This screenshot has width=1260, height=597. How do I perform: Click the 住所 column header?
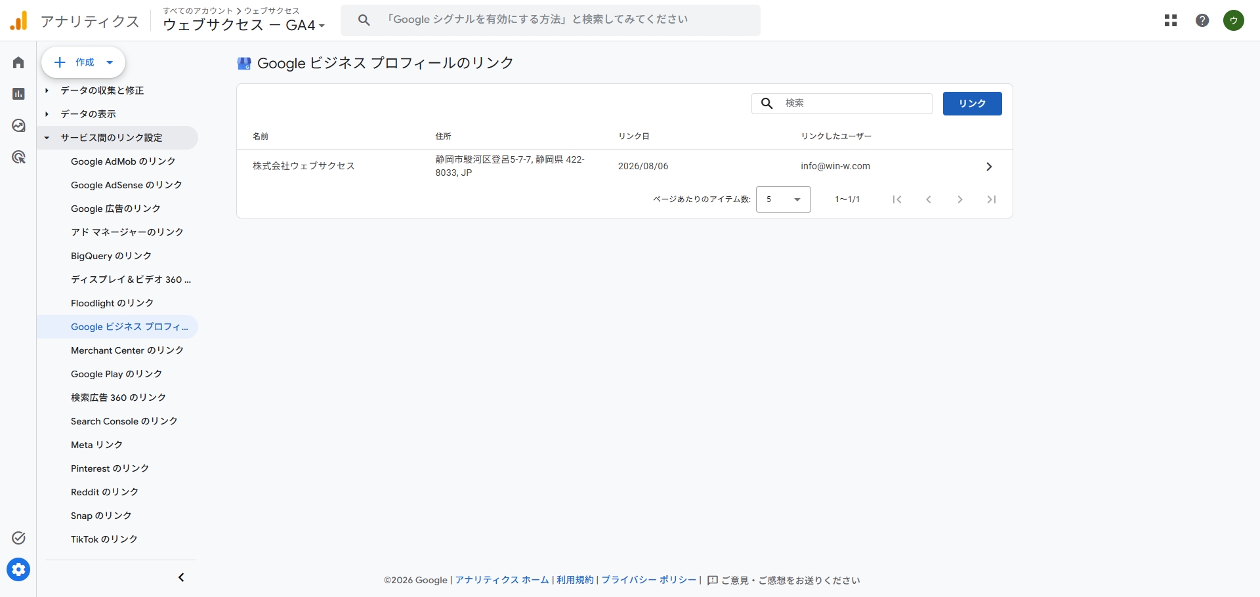(444, 136)
